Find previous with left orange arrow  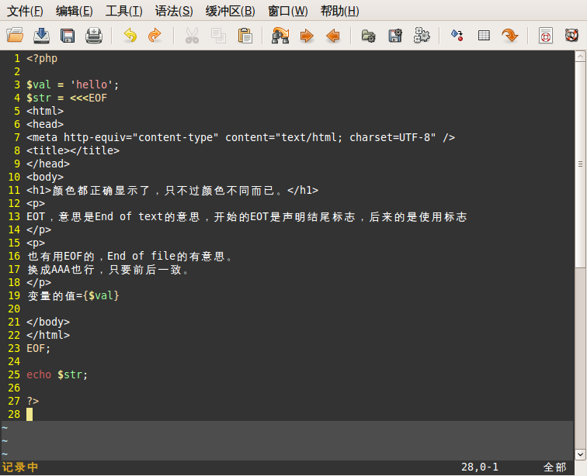click(333, 36)
